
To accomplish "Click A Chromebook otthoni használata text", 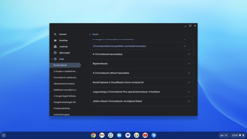I will 111,73.
